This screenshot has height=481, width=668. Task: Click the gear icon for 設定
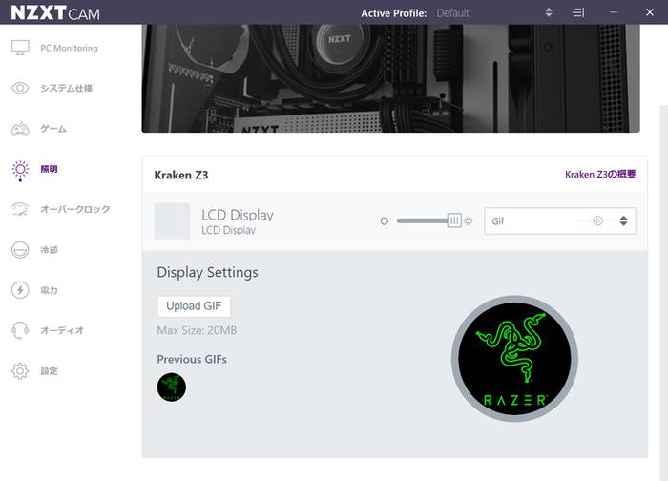[20, 370]
